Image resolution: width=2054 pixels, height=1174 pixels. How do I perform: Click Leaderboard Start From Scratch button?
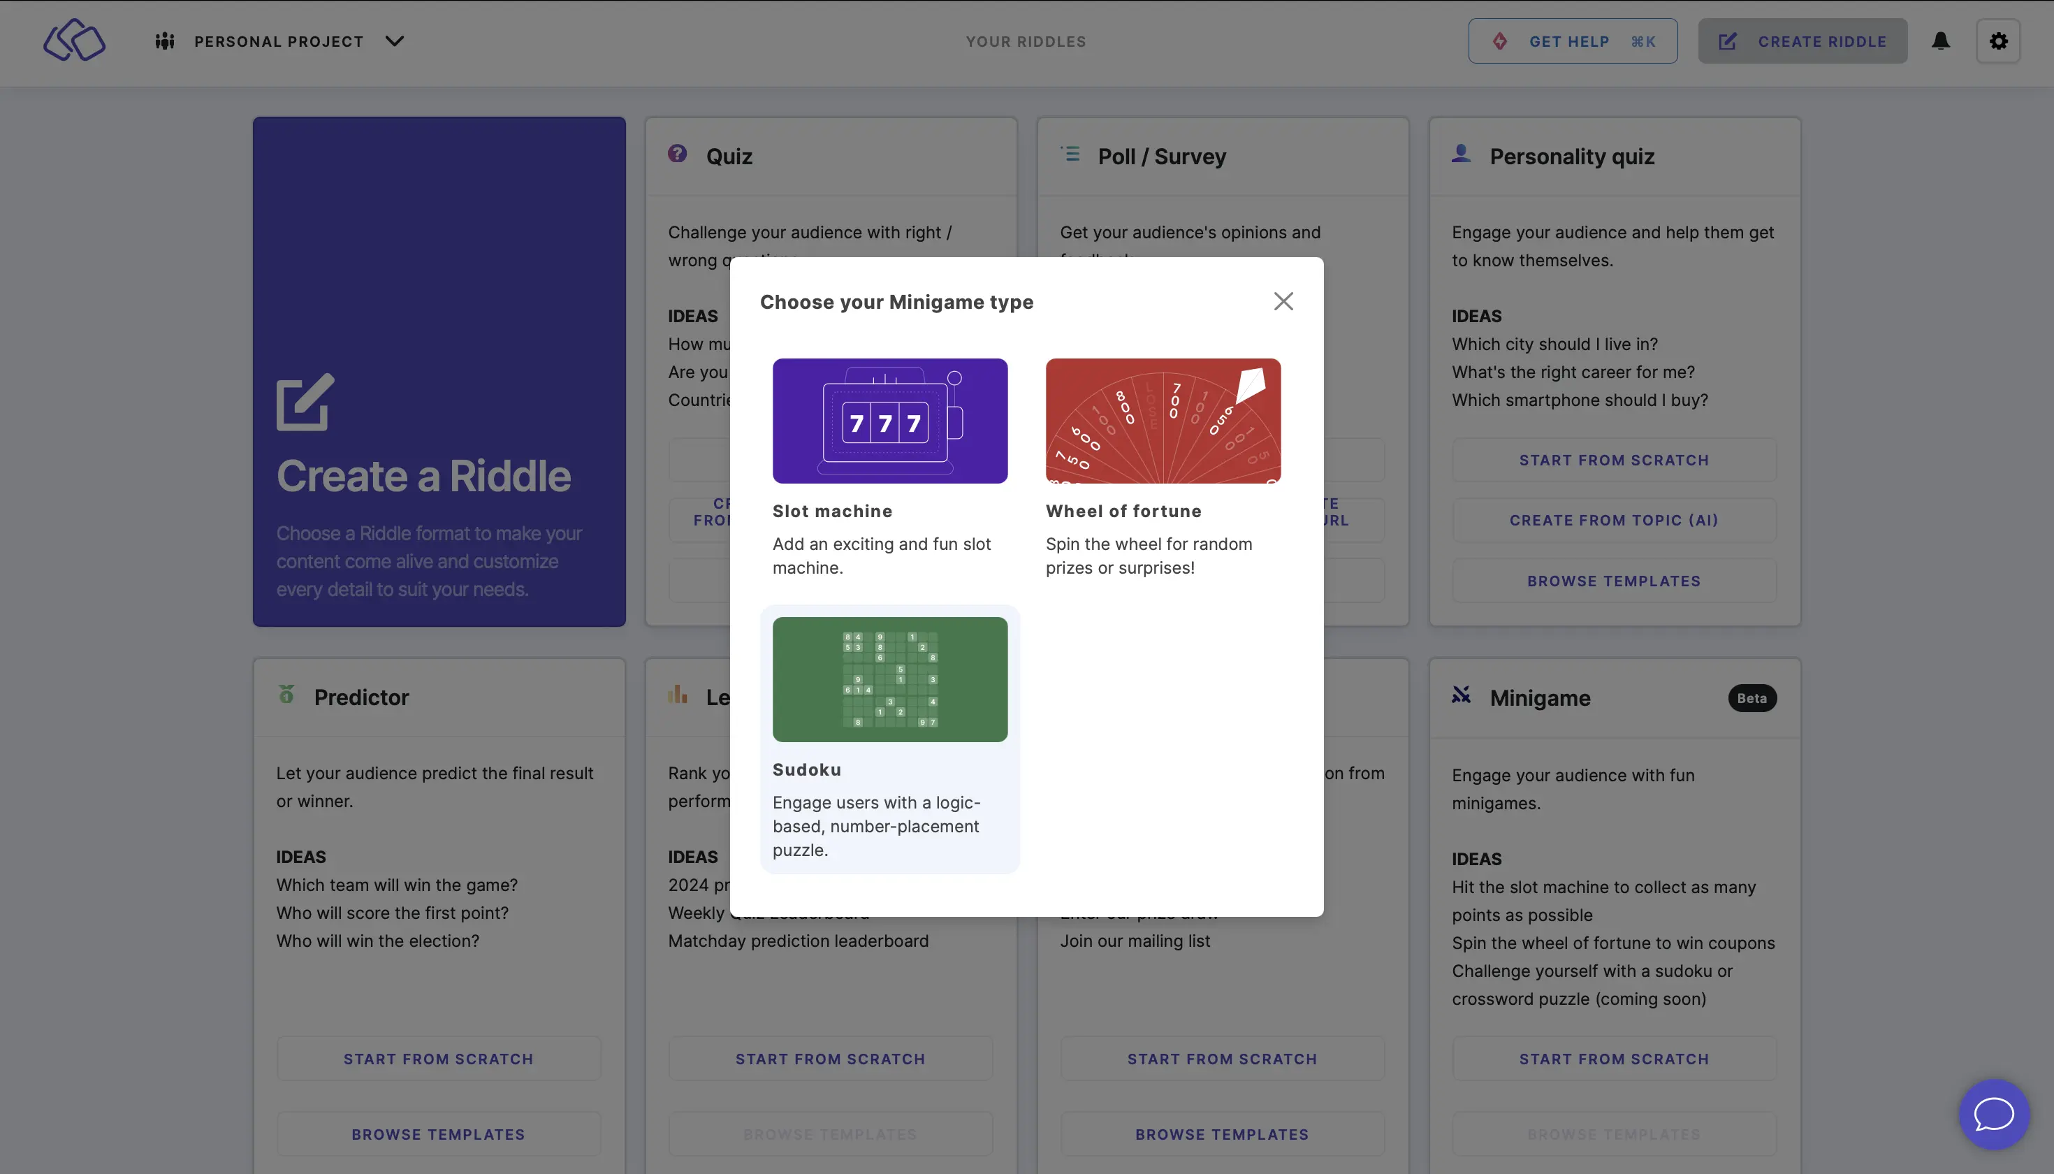[830, 1059]
